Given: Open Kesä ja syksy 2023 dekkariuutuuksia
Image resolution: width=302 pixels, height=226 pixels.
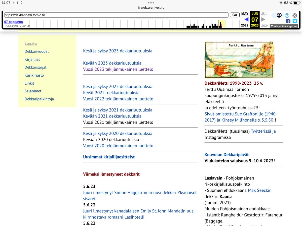Looking at the screenshot, I should click(x=118, y=51).
